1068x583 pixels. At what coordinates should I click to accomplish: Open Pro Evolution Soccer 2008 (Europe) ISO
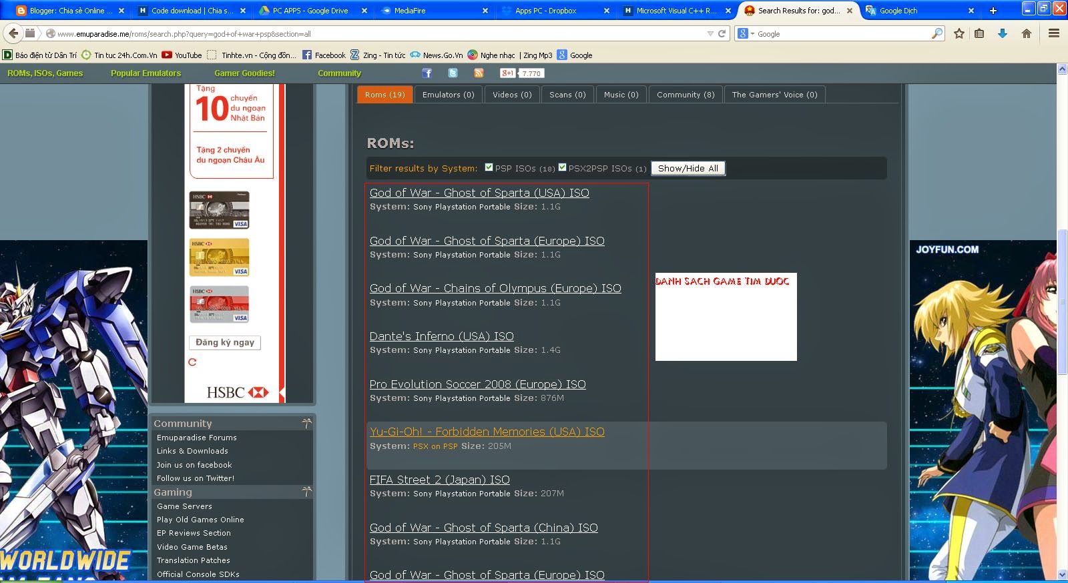[x=478, y=384]
